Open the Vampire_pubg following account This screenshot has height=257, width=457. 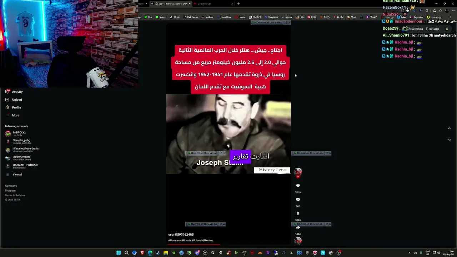click(x=18, y=142)
